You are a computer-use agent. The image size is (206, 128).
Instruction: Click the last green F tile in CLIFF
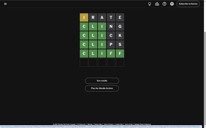pyautogui.click(x=120, y=54)
